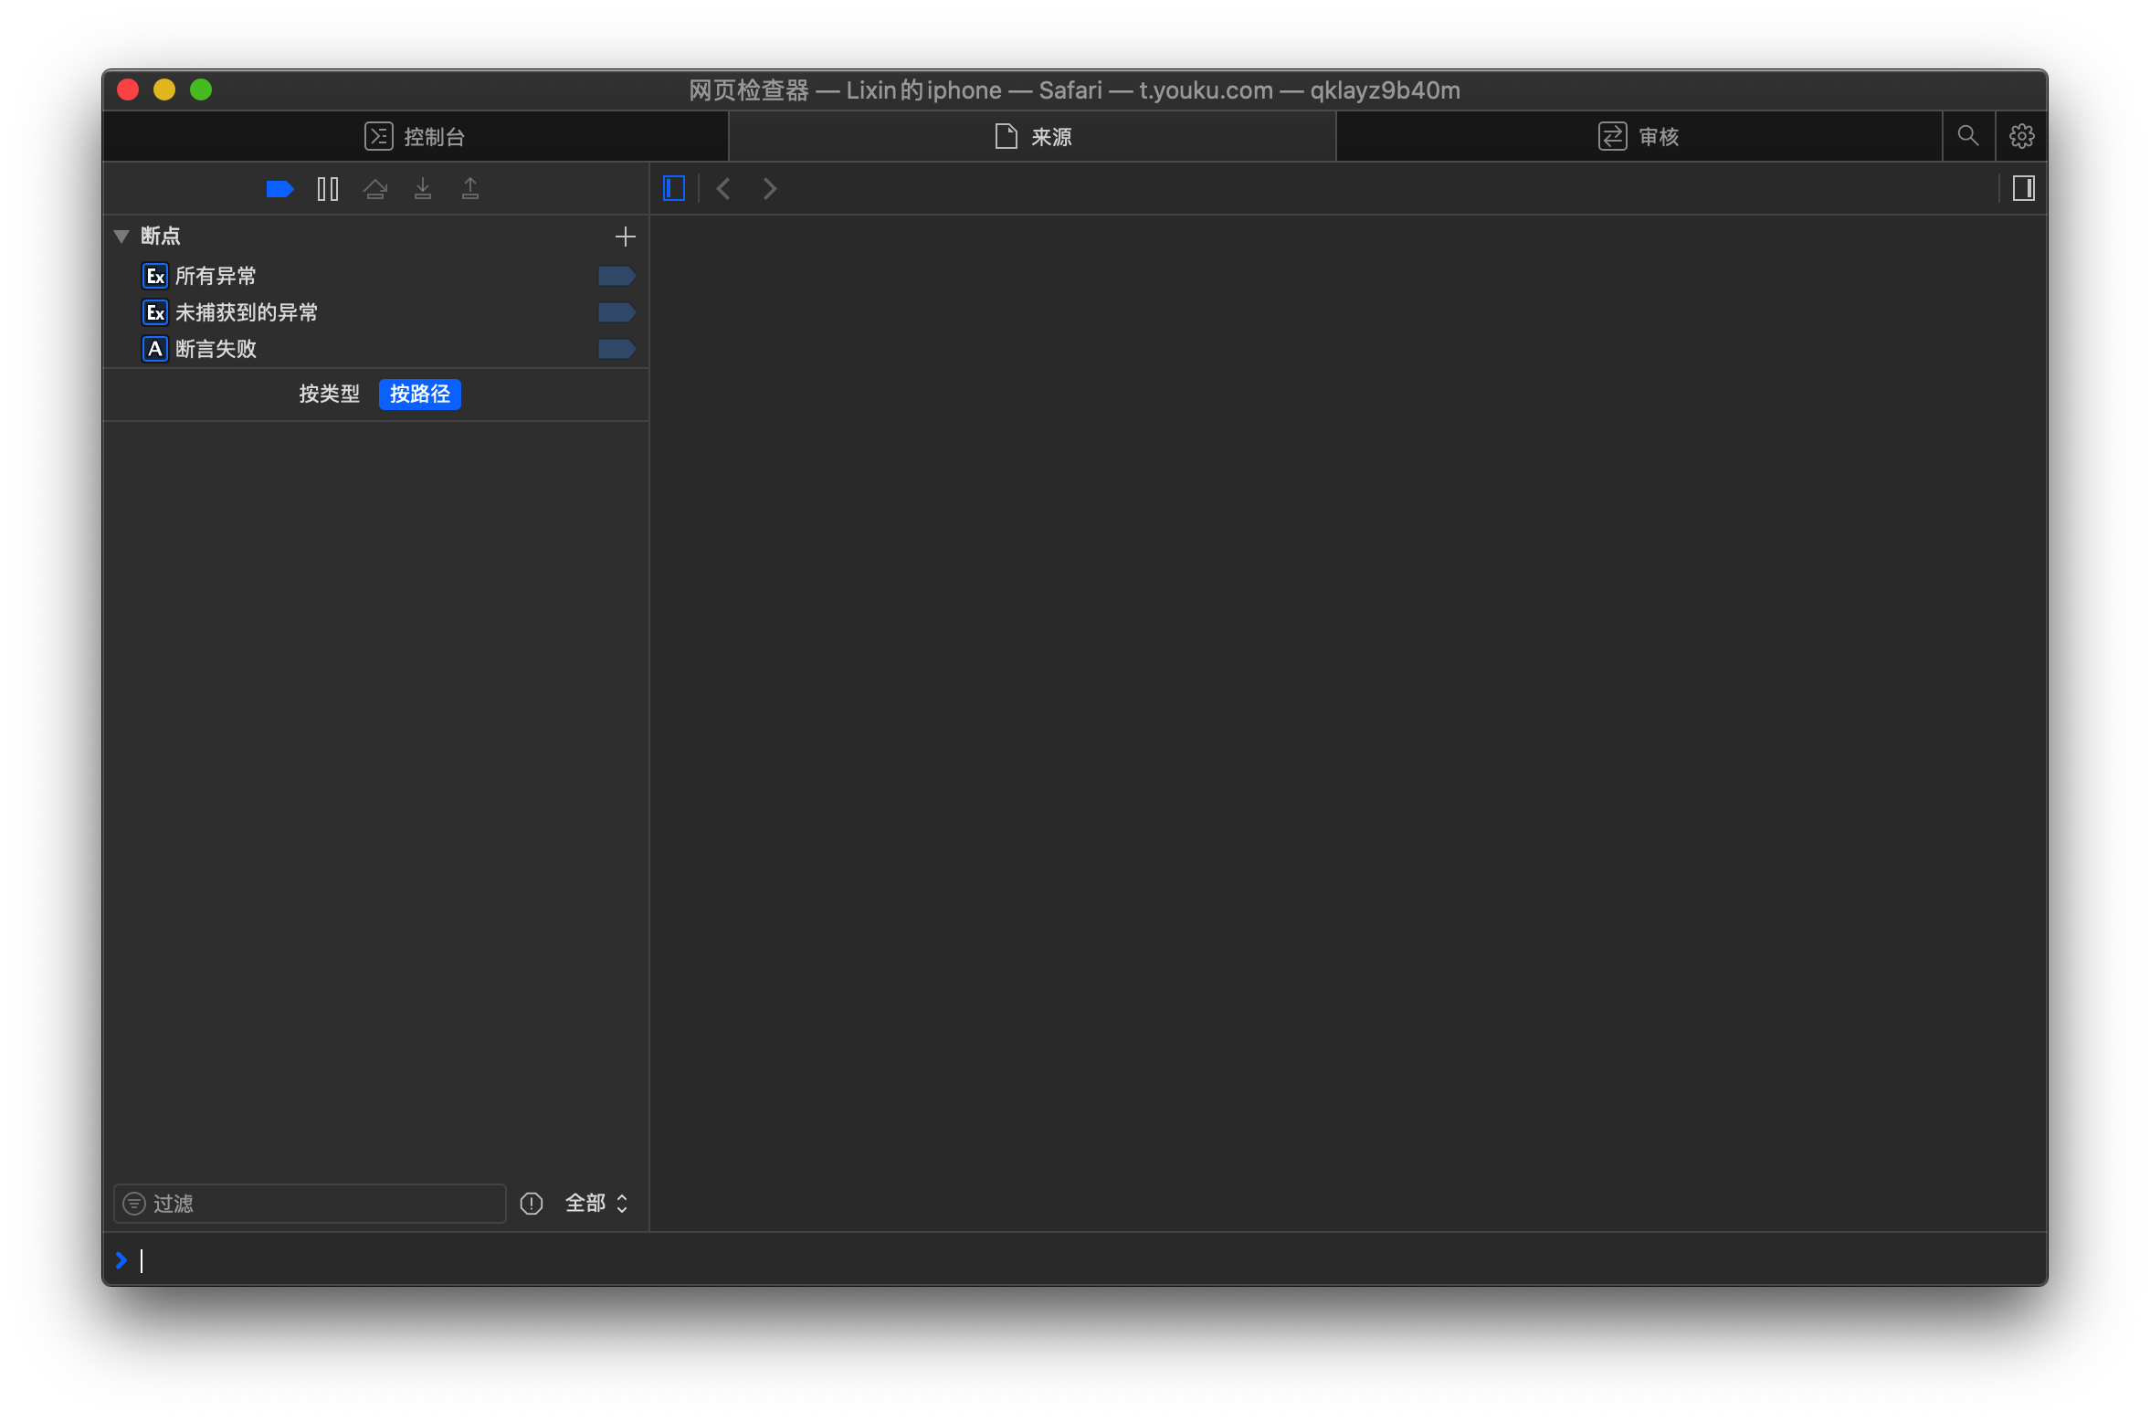The image size is (2150, 1421).
Task: Toggle the 断言失败 breakpoint marker
Action: tap(617, 349)
